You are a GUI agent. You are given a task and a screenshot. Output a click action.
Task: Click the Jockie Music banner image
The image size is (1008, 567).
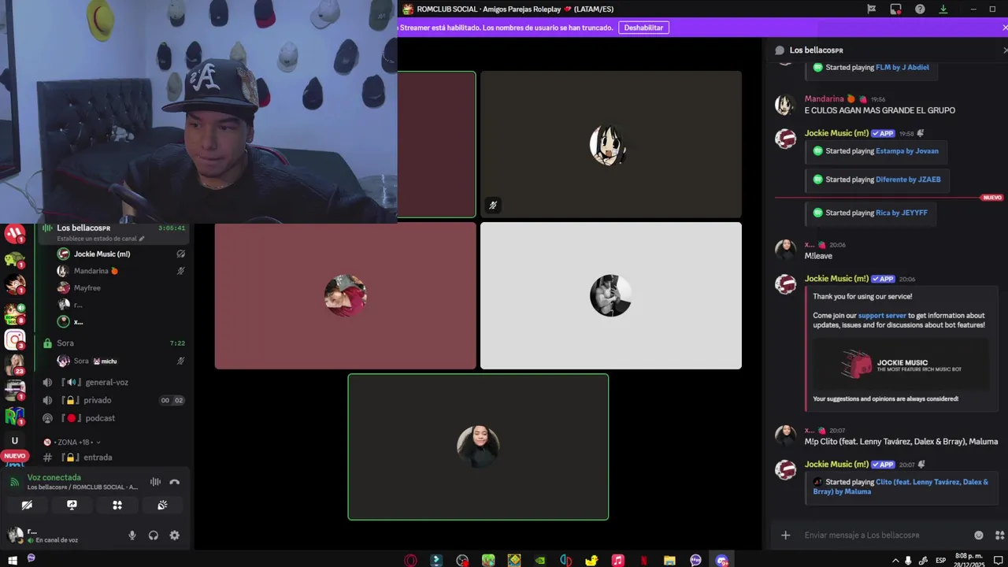901,365
